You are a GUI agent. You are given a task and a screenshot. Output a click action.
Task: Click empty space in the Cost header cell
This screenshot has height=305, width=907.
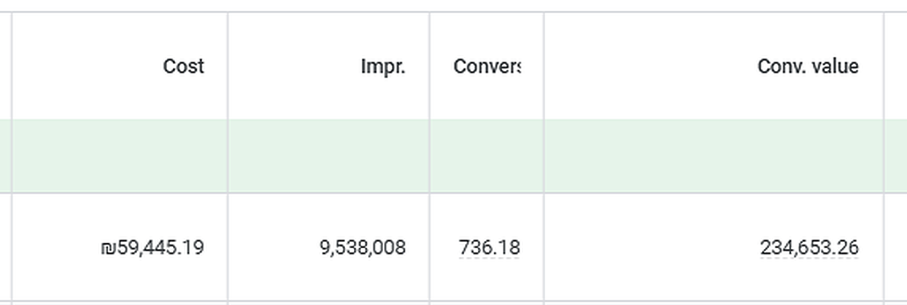point(85,66)
